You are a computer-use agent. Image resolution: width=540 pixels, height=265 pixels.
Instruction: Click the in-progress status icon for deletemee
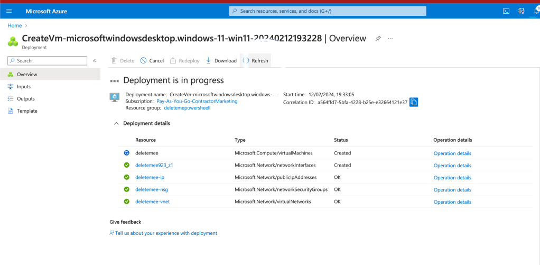[x=127, y=153]
